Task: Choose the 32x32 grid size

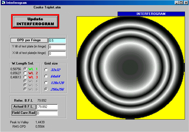Action: point(46,70)
